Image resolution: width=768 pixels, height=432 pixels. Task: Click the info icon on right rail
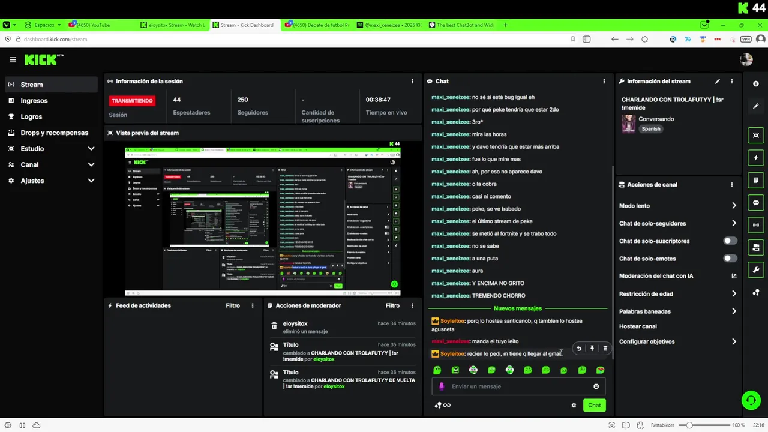tap(756, 84)
